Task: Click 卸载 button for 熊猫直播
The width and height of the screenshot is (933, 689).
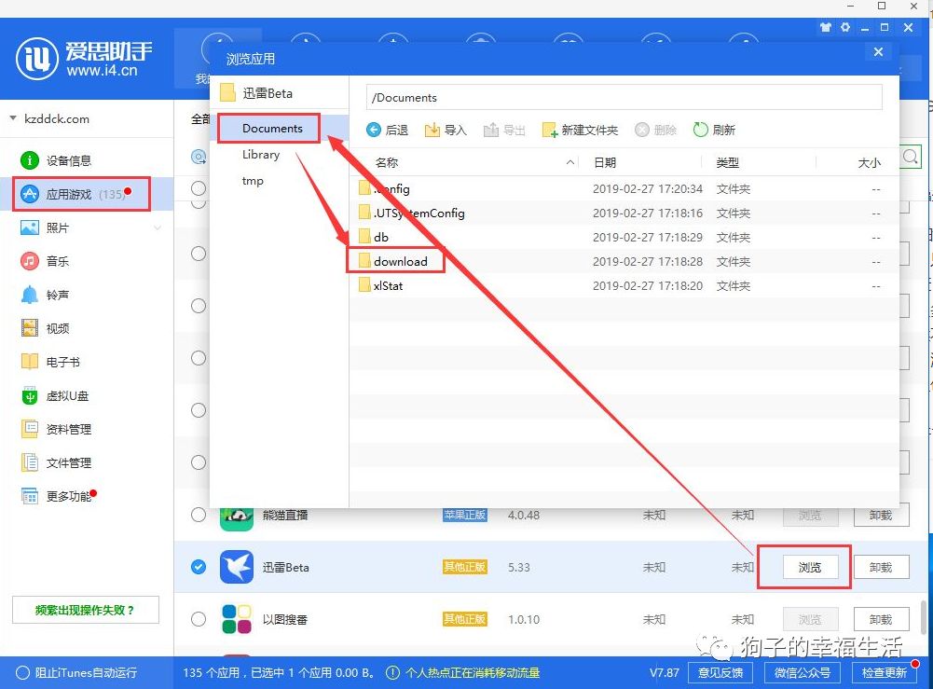Action: click(881, 516)
